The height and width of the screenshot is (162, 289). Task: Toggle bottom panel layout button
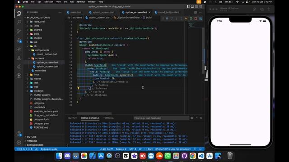192,6
